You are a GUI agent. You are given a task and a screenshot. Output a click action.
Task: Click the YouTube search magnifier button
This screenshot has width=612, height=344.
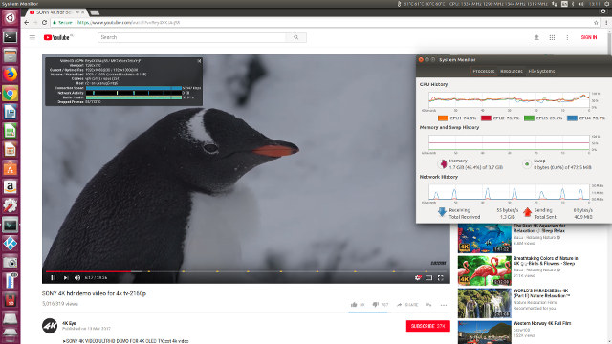pos(295,37)
